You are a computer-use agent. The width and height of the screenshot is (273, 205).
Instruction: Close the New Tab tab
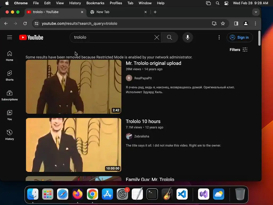coord(146,12)
